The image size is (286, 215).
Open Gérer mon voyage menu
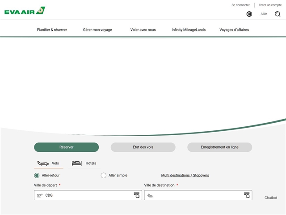click(x=97, y=30)
